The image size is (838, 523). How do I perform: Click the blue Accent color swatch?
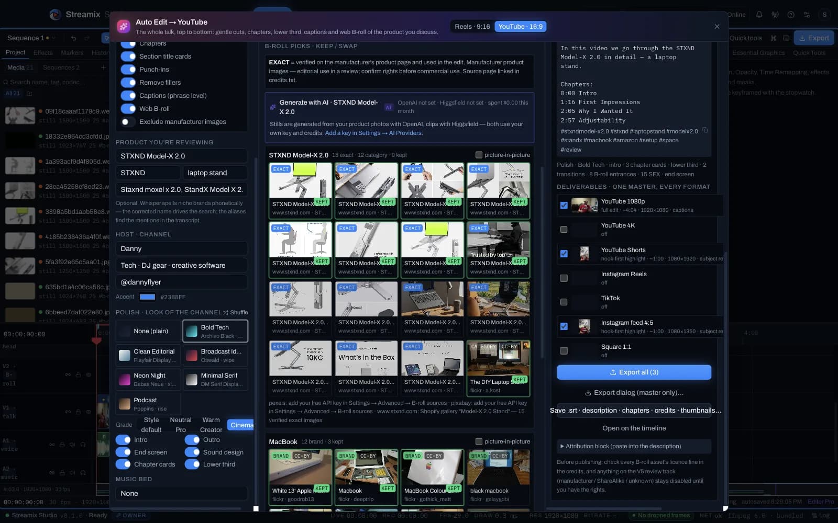point(147,297)
